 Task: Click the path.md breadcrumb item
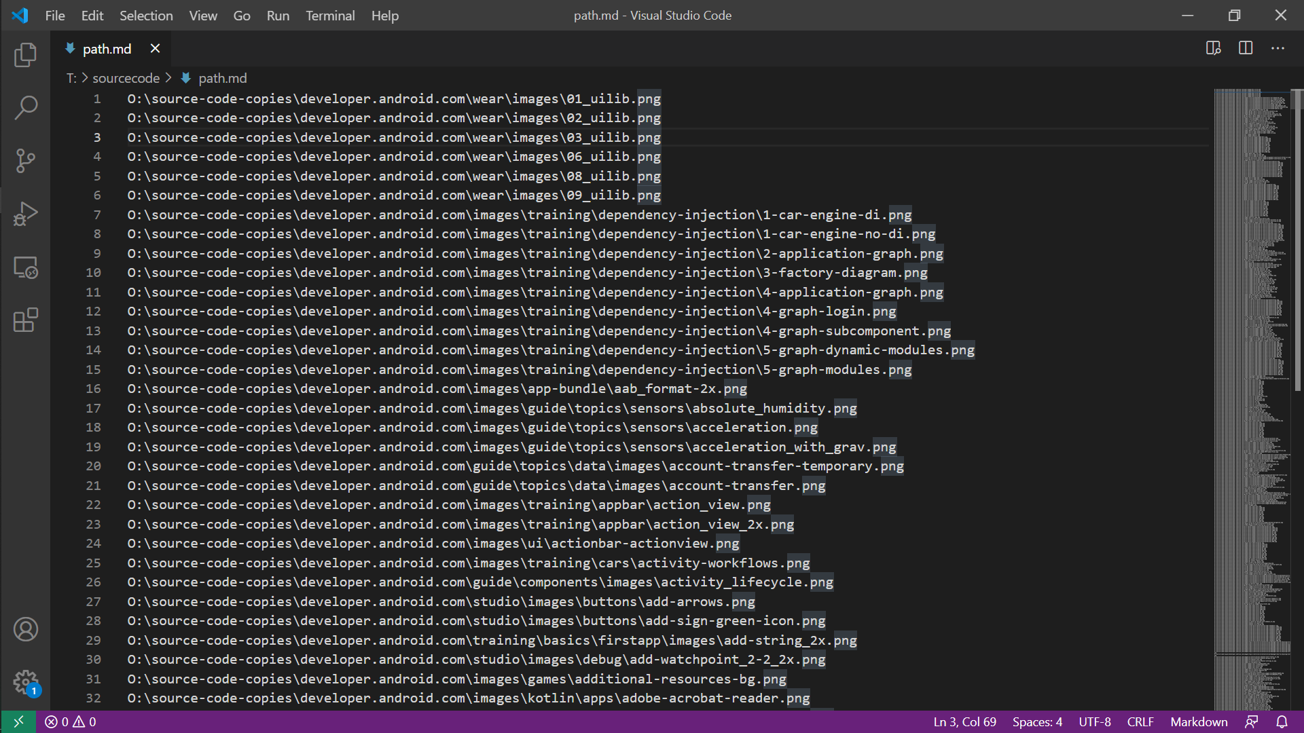point(222,78)
